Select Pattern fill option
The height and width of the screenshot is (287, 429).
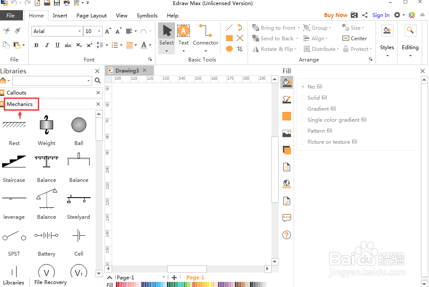pos(316,131)
